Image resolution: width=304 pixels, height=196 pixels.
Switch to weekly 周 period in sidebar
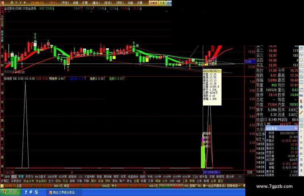(x=301, y=165)
